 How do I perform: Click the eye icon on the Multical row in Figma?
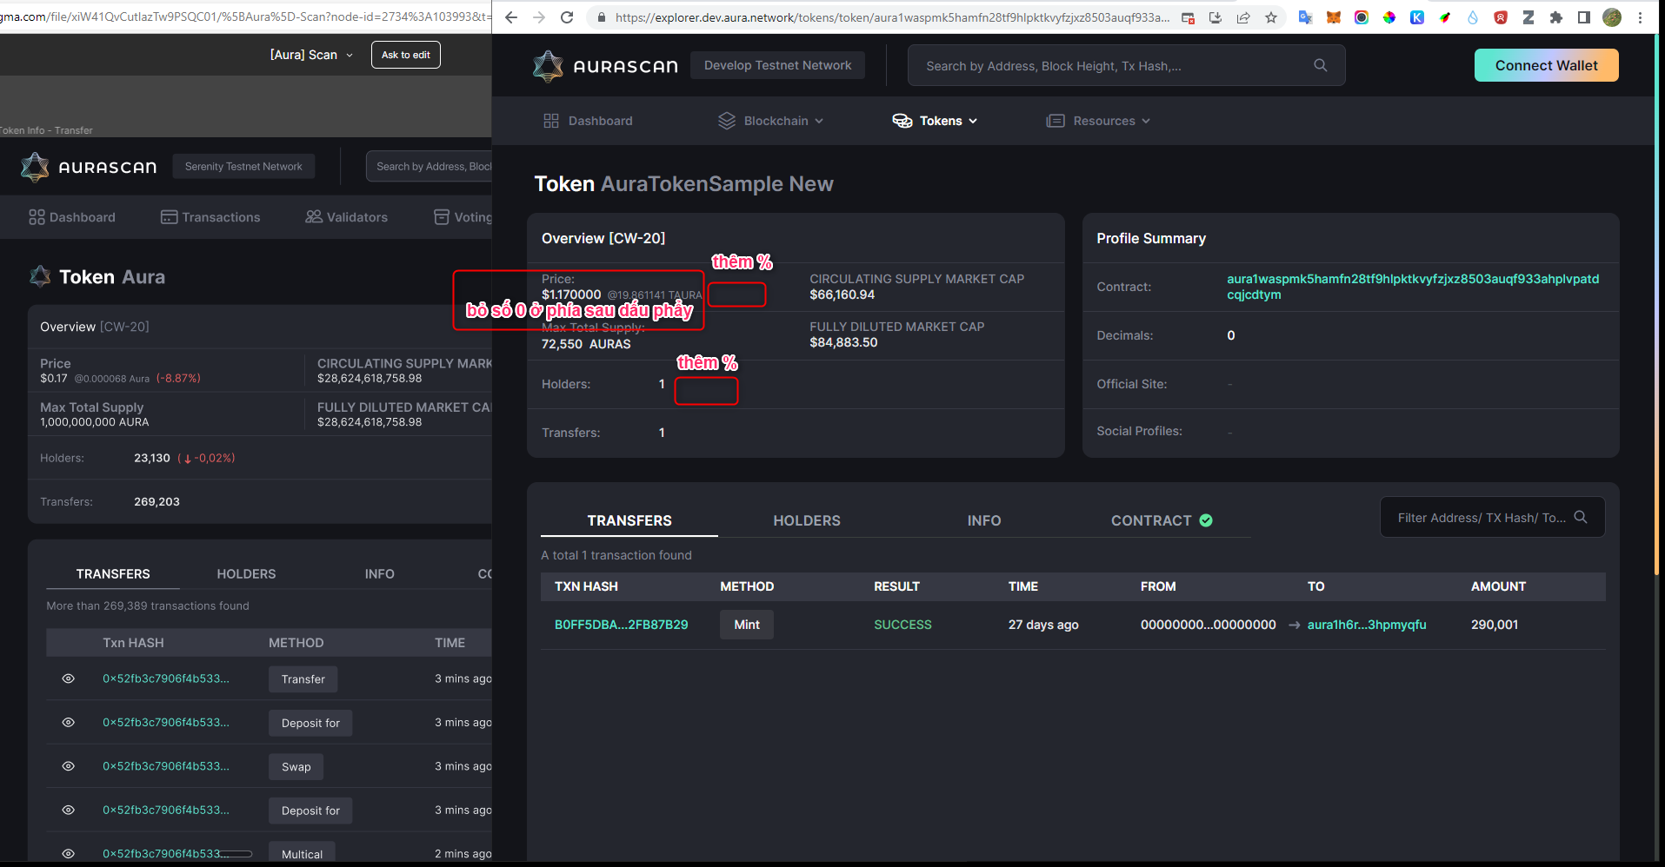[69, 854]
